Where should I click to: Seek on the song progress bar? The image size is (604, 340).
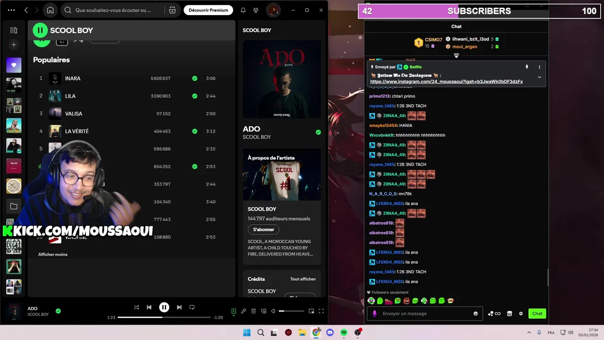point(164,317)
